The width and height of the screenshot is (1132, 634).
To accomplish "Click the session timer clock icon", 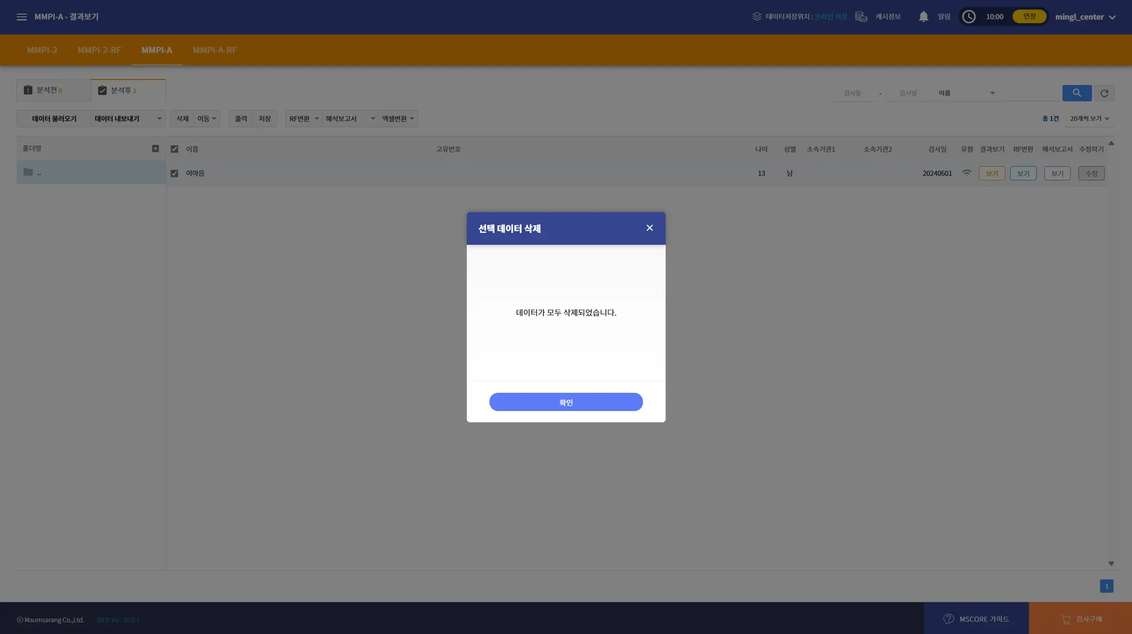I will click(968, 17).
